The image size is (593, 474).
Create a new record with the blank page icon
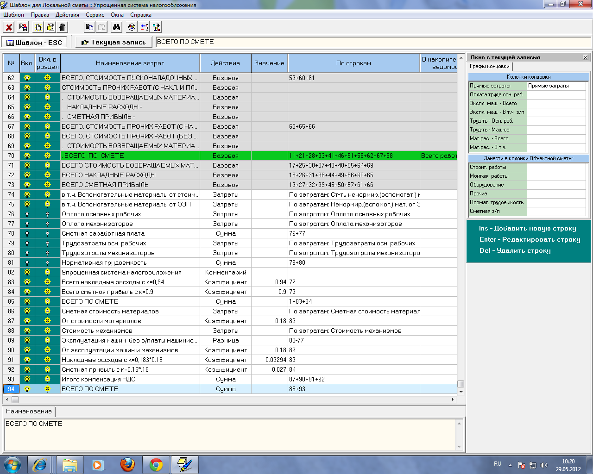pyautogui.click(x=38, y=27)
